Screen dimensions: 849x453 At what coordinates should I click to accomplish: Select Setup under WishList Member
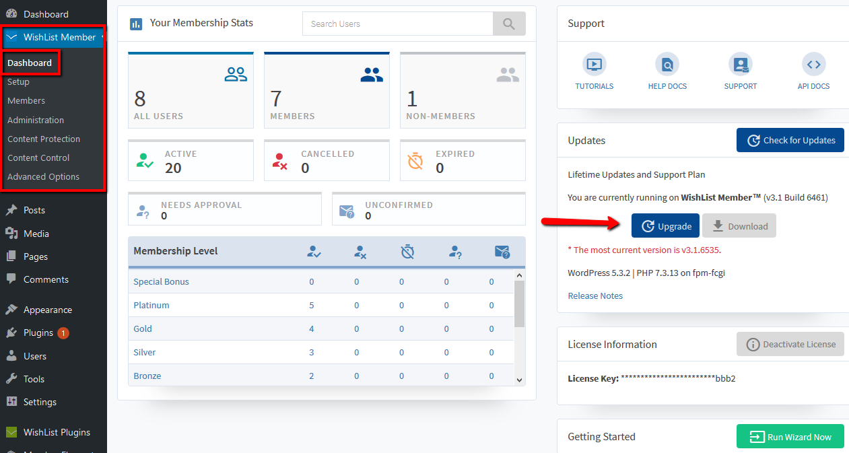(x=18, y=81)
